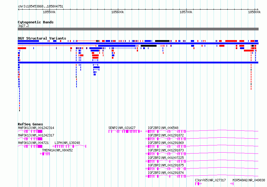Click the gene model under IGF2BP2|NM_001291874
Viewport: 267px width, 187px height.
click(202, 176)
